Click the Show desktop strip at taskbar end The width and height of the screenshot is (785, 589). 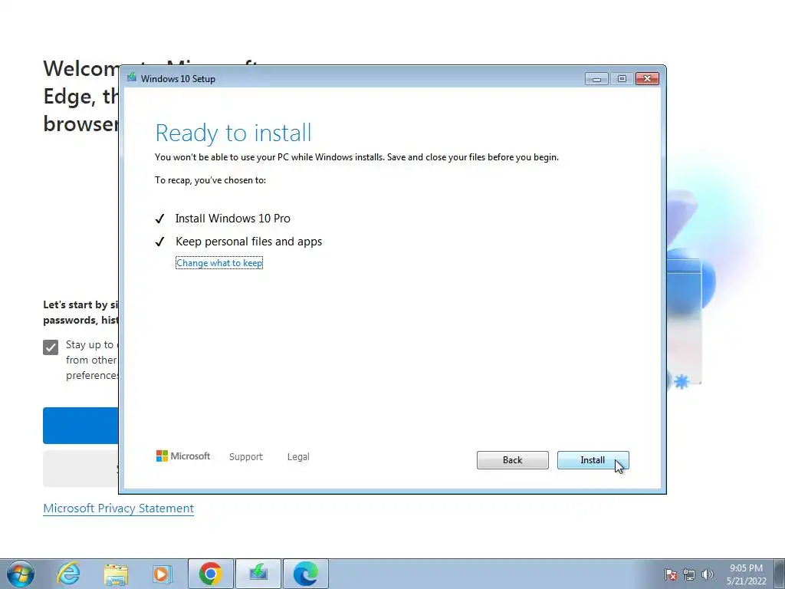[780, 574]
